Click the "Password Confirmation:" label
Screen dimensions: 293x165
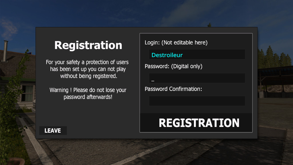point(173,89)
